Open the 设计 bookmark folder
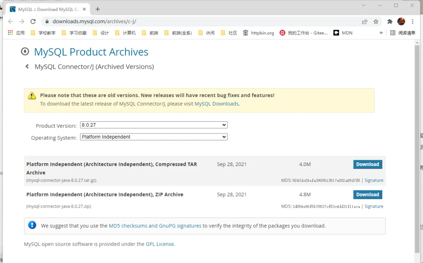The width and height of the screenshot is (423, 263). [101, 33]
